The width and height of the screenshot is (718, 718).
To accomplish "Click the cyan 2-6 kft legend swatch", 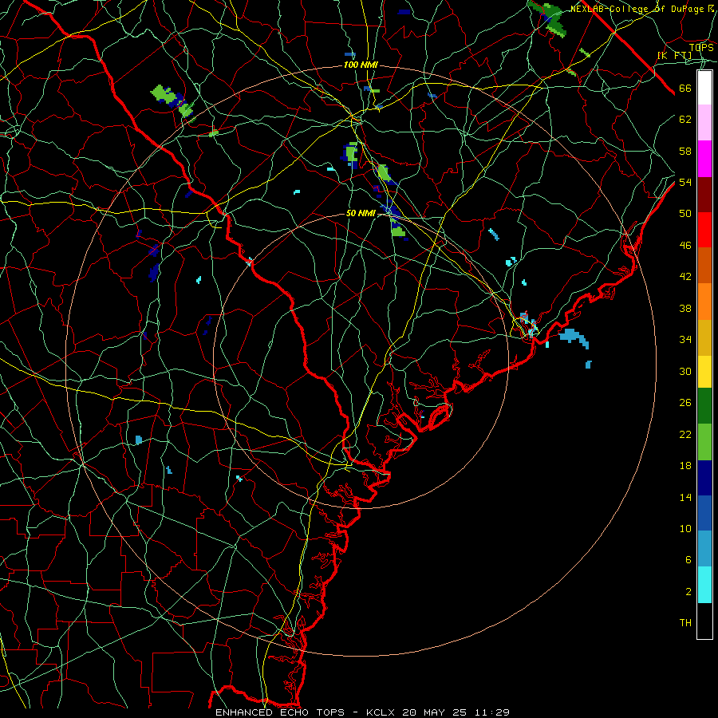I will 704,585.
